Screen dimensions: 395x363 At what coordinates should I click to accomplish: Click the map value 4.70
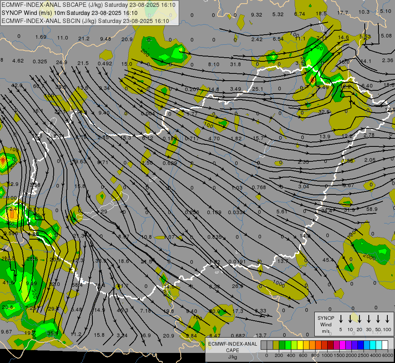[x=214, y=139]
